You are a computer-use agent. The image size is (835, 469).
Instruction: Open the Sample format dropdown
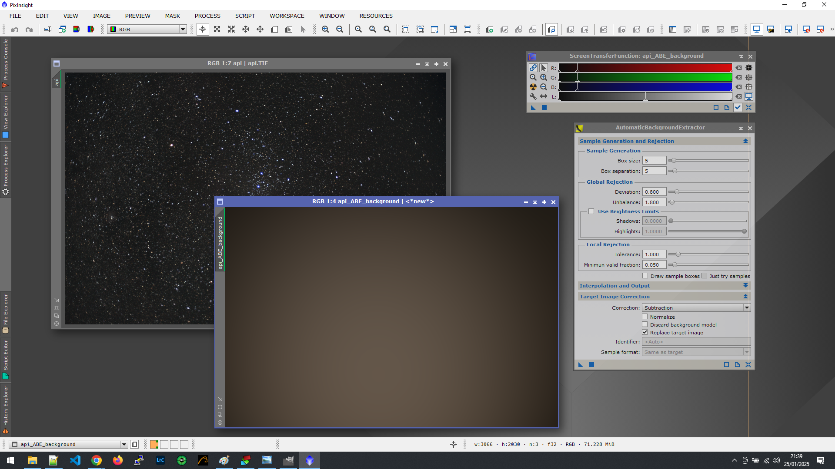pos(696,352)
